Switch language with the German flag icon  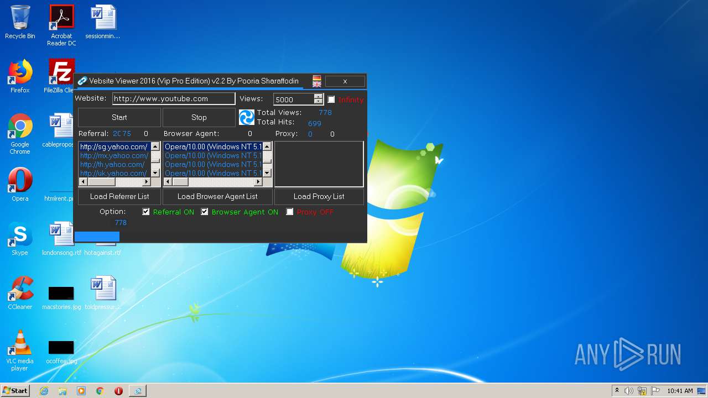point(317,78)
